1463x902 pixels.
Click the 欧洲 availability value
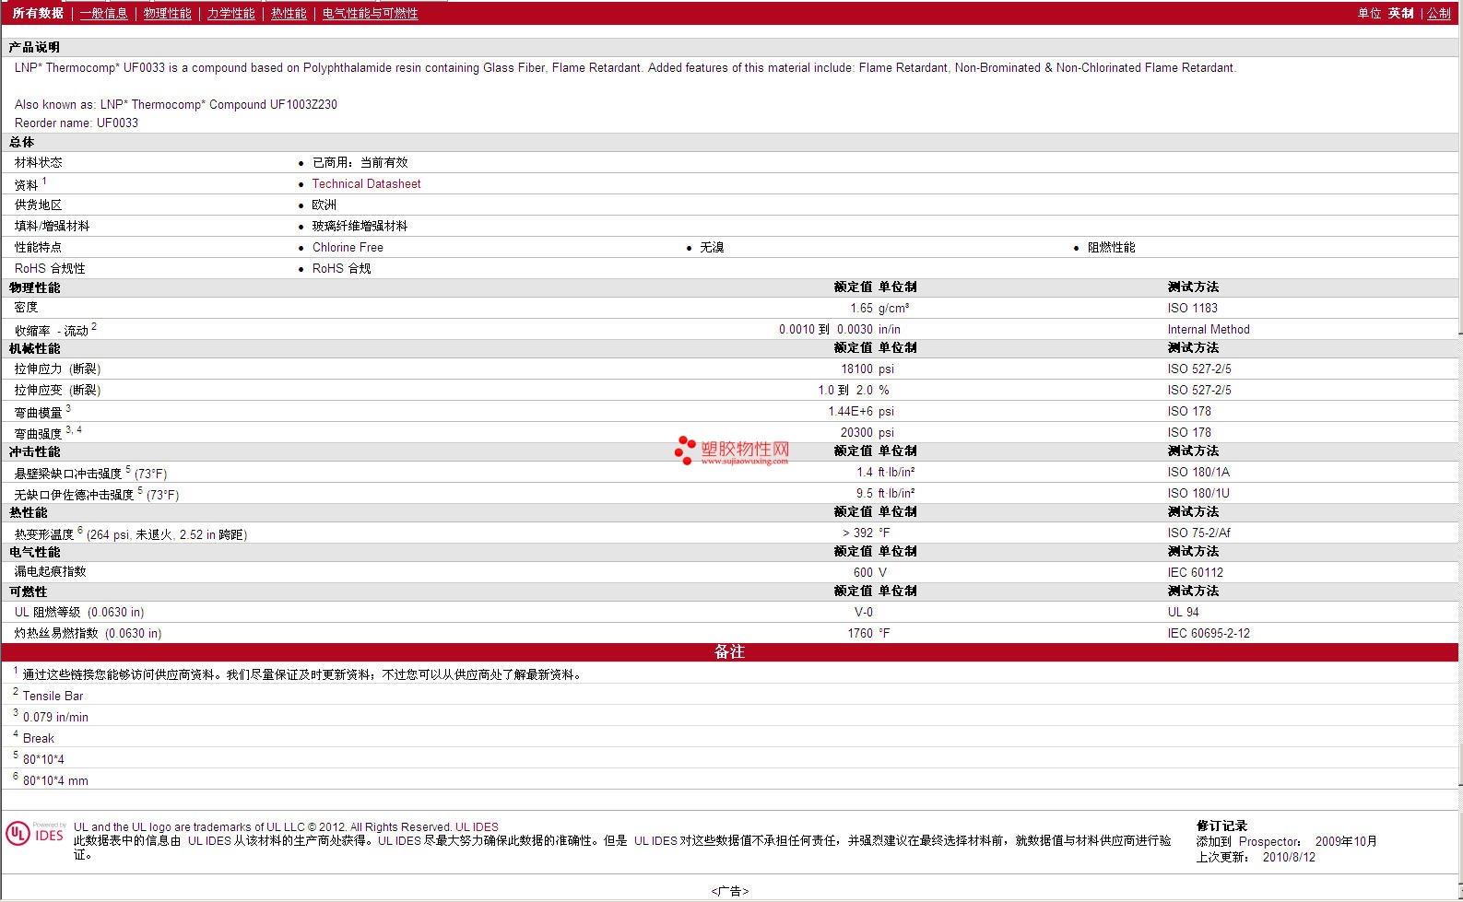pos(324,205)
